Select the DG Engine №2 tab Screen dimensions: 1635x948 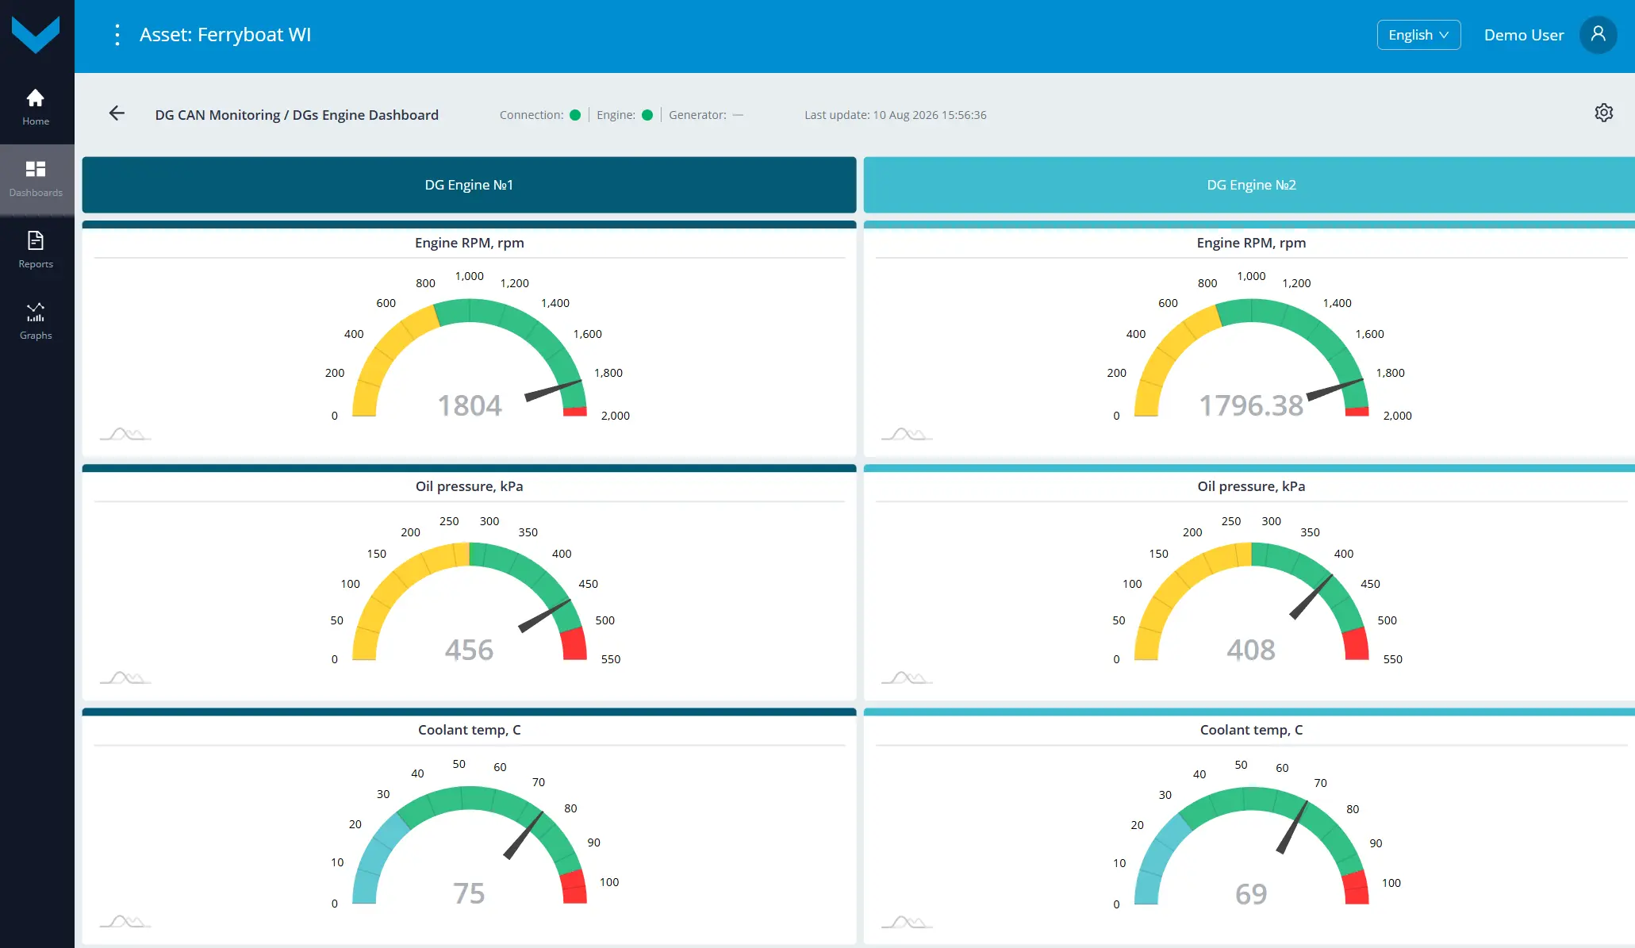click(1249, 185)
